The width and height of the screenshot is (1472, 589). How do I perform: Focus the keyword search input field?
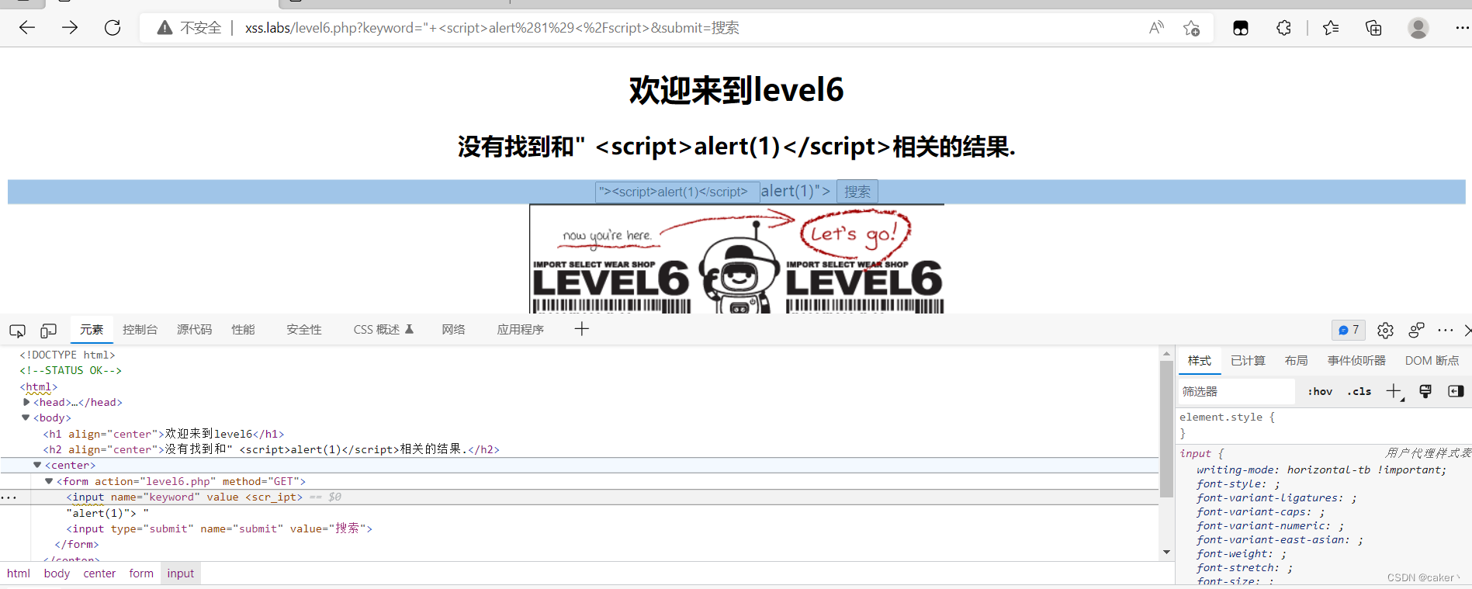coord(677,192)
